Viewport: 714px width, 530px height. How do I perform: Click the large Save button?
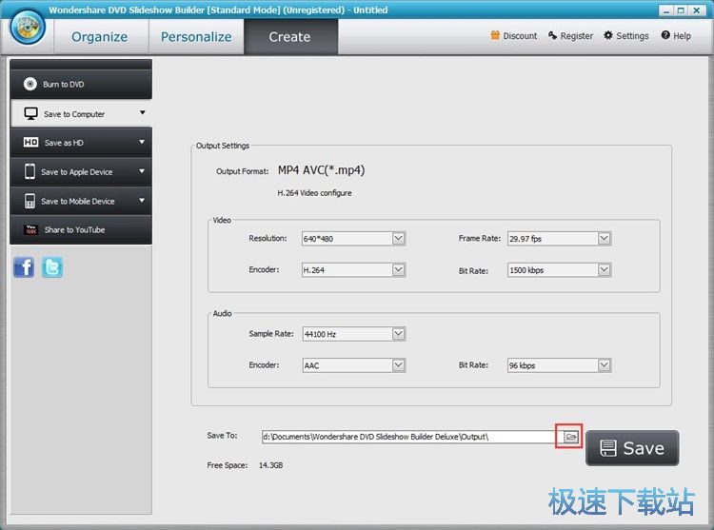click(x=632, y=448)
